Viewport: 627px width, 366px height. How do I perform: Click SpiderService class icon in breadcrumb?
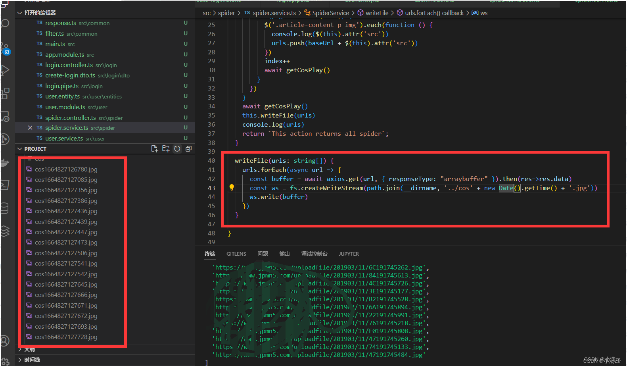tap(307, 13)
